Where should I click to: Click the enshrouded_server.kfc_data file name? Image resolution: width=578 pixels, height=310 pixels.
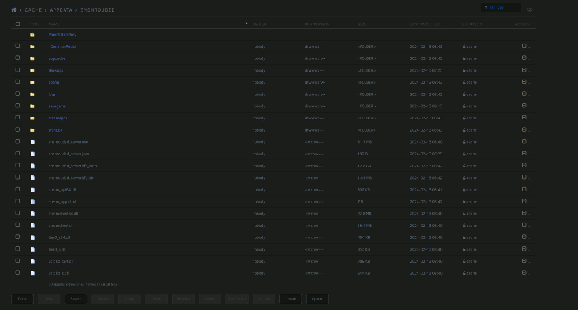point(73,166)
